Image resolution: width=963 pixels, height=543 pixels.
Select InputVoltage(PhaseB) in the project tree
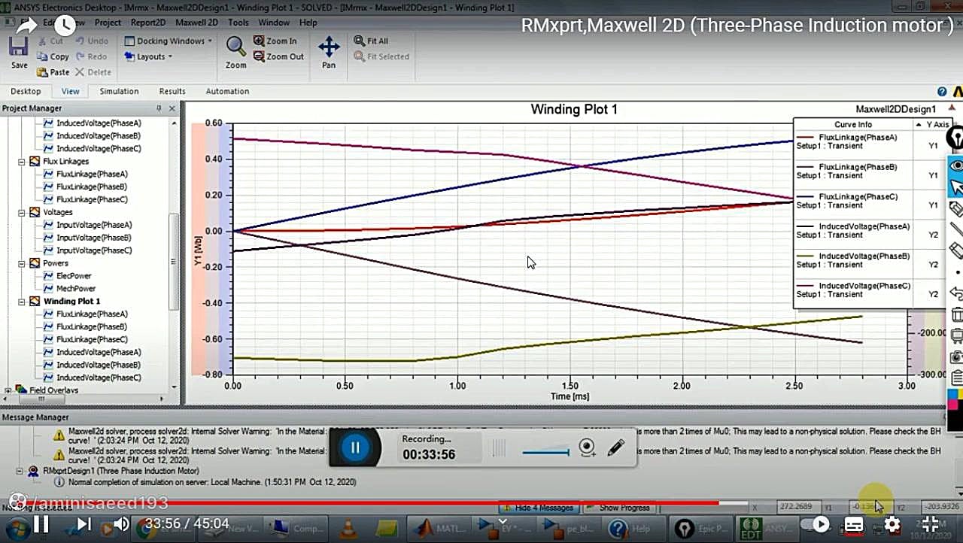(x=94, y=238)
